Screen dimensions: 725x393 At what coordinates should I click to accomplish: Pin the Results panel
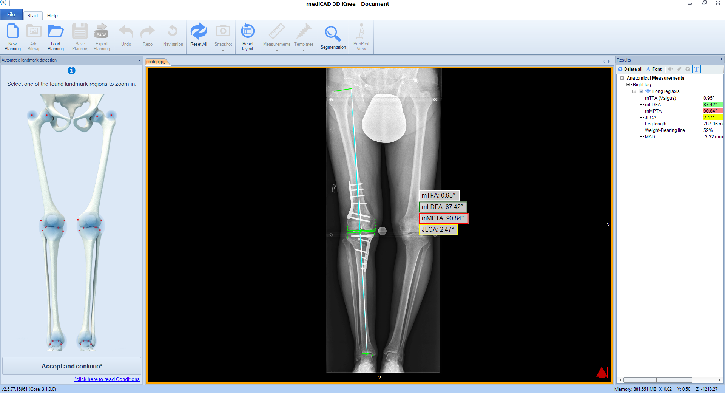721,60
